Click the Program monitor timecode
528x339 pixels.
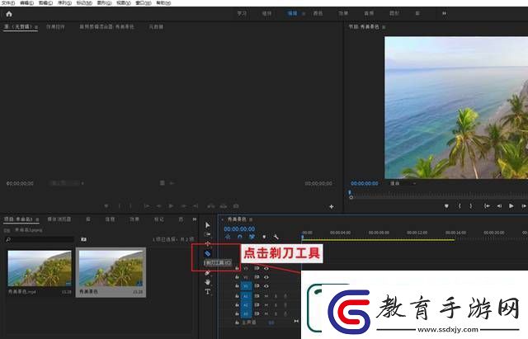[365, 183]
